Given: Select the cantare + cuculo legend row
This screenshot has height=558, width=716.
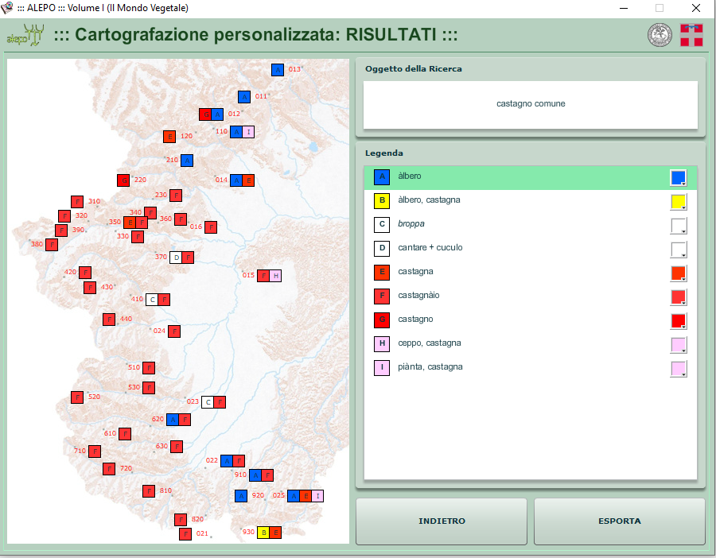Looking at the screenshot, I should tap(525, 248).
